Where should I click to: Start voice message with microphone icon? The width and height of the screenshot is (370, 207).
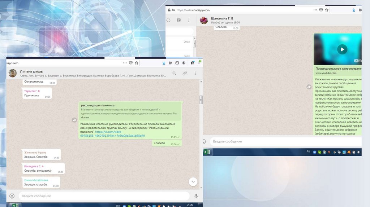[x=196, y=196]
